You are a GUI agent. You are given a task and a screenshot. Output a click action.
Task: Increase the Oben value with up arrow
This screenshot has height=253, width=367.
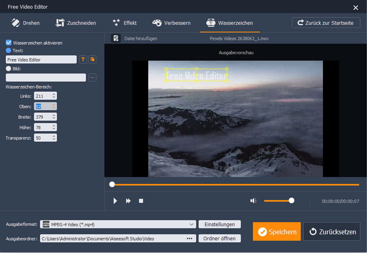54,105
